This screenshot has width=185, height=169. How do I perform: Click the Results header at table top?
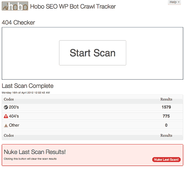[x=166, y=99]
